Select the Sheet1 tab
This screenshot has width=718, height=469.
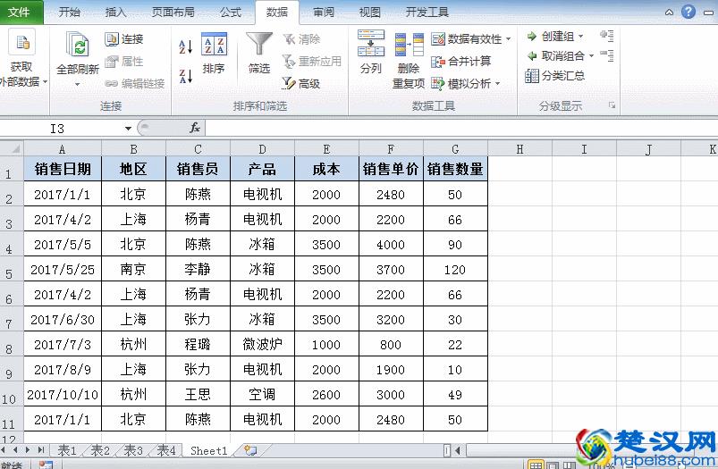point(209,451)
